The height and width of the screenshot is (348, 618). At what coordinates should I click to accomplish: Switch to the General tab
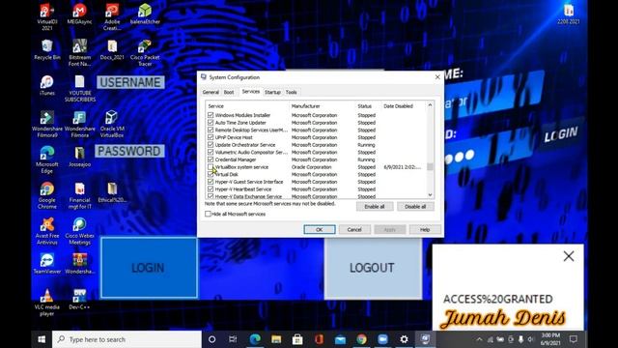coord(211,93)
